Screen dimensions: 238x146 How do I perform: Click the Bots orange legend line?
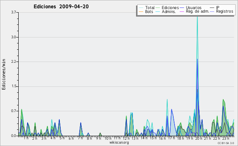click(141, 11)
